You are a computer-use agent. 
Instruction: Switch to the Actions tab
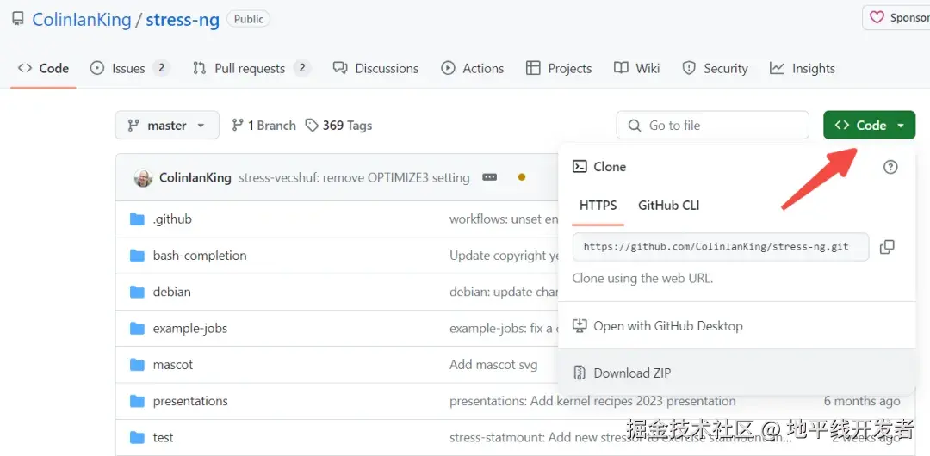[472, 68]
